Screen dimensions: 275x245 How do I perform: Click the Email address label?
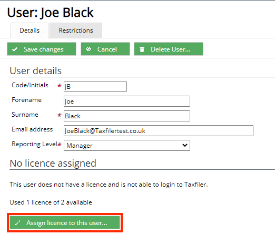click(x=32, y=129)
